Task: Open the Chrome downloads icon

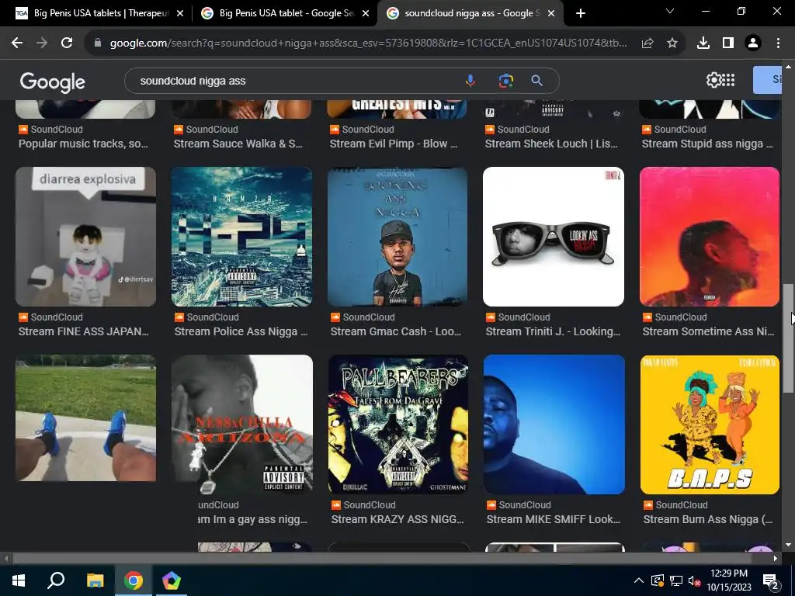Action: pyautogui.click(x=703, y=43)
